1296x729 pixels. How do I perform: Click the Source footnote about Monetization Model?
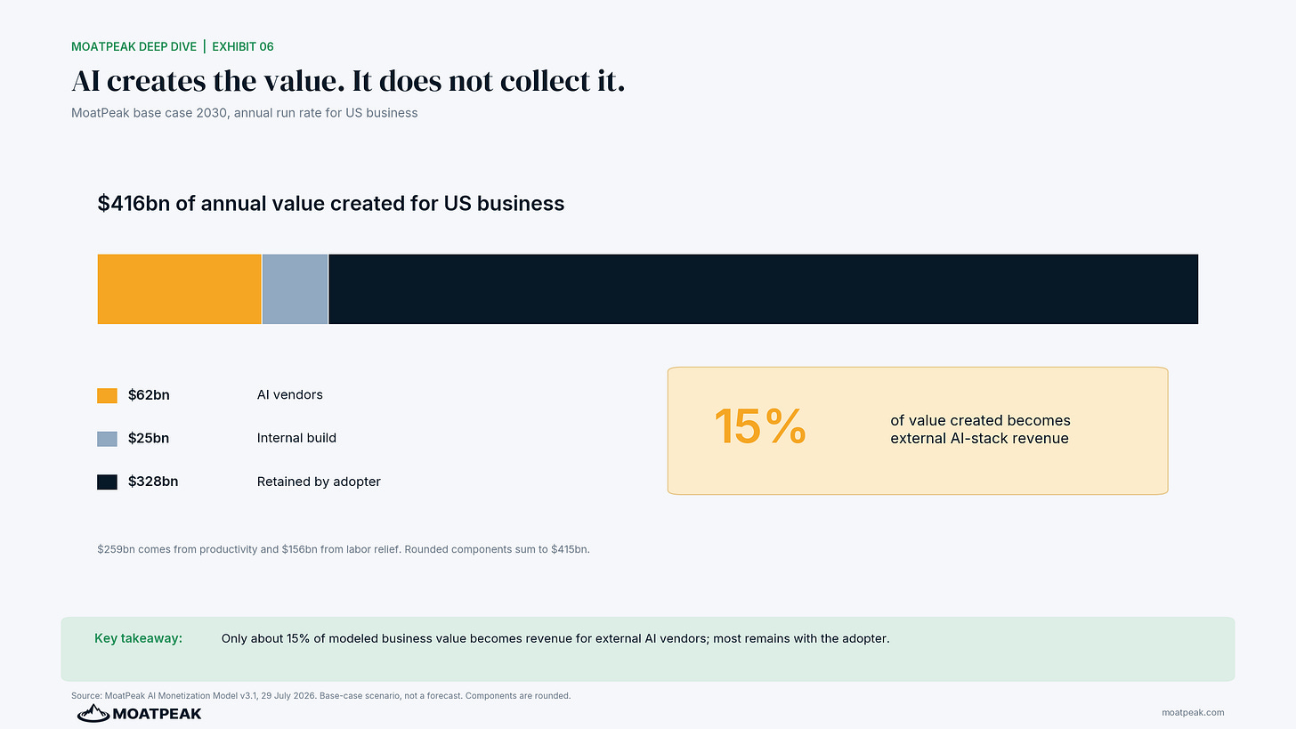(x=320, y=695)
